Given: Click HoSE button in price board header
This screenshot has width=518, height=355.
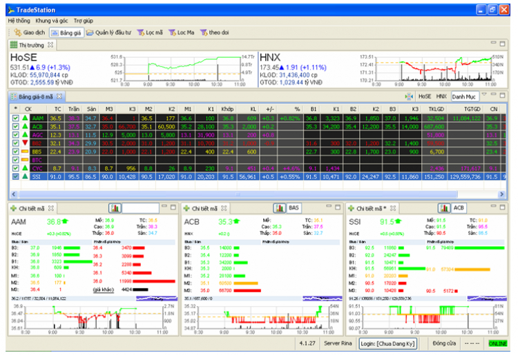Looking at the screenshot, I should pyautogui.click(x=425, y=97).
